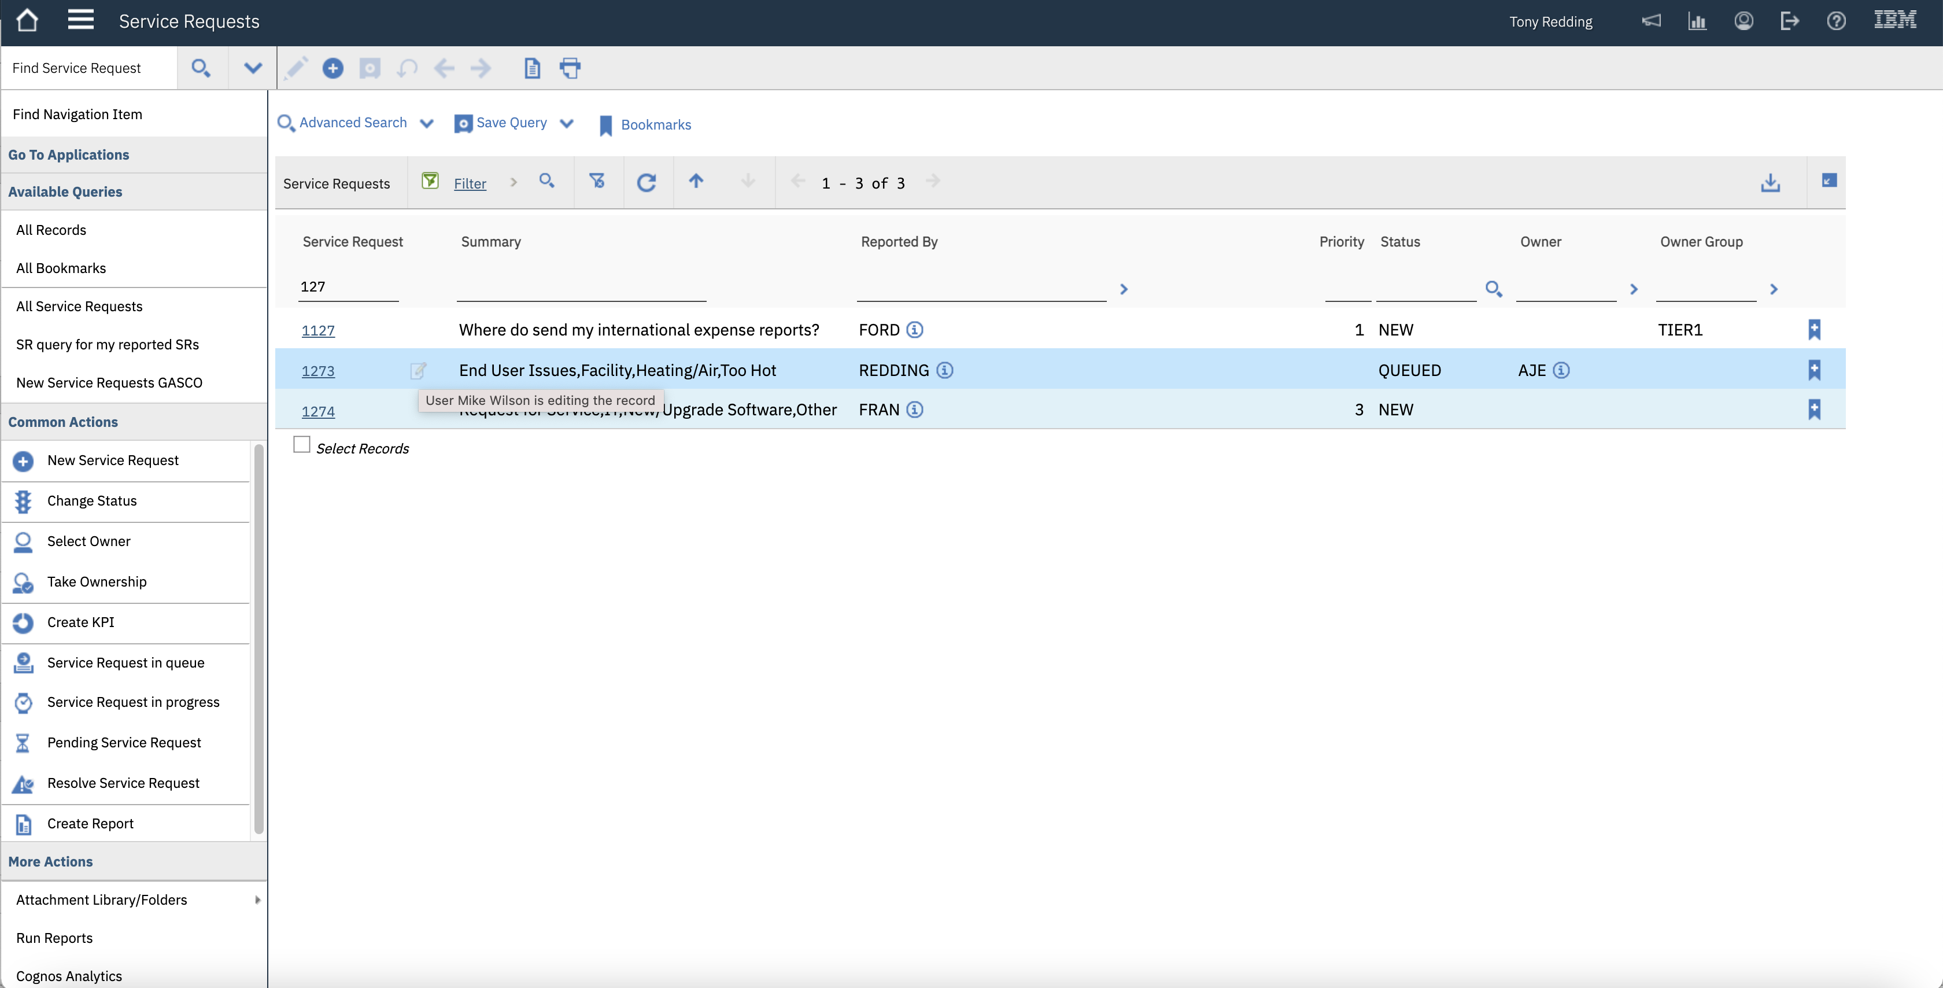
Task: Click the Bookmarks link
Action: (655, 124)
